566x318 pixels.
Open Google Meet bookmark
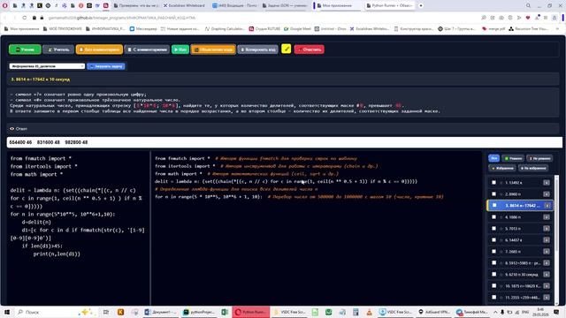297,29
